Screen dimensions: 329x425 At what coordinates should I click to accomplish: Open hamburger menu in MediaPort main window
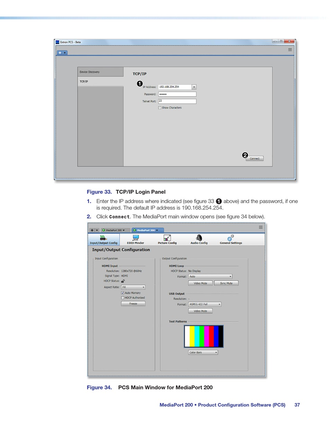(261, 227)
